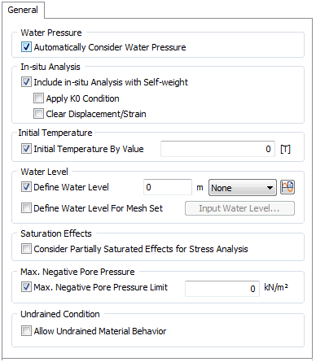
Task: Click the dropdown arrow beside None
Action: tap(270, 188)
